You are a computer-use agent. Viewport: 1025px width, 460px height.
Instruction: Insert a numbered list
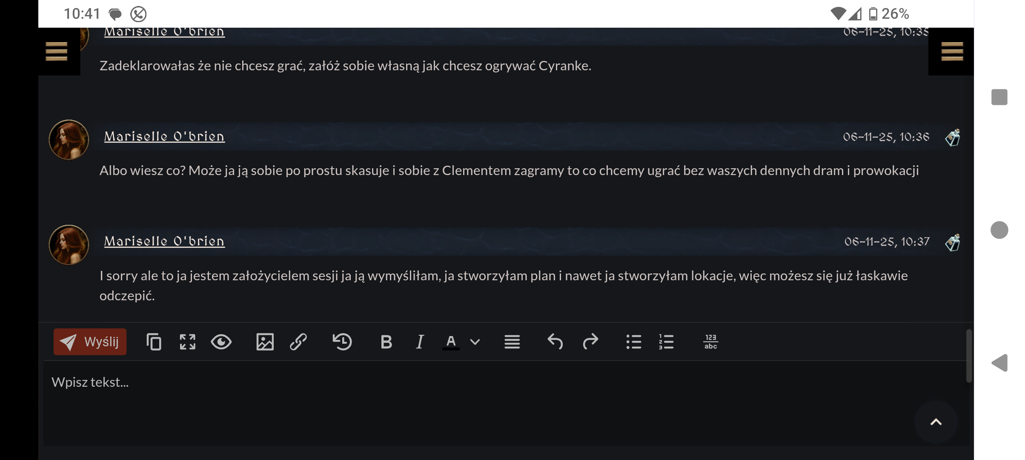tap(666, 342)
